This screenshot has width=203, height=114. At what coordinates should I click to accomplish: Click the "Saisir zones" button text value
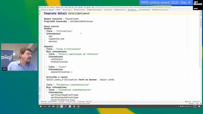107,80
